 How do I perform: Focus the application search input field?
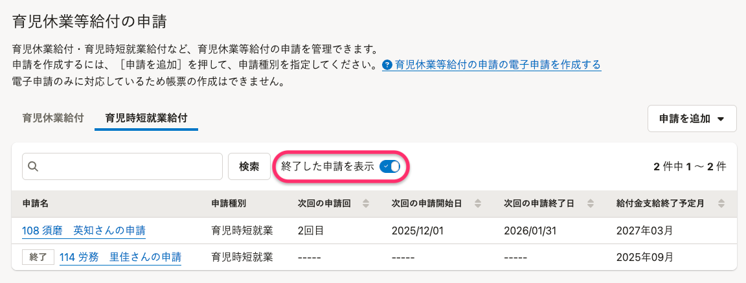coord(122,166)
